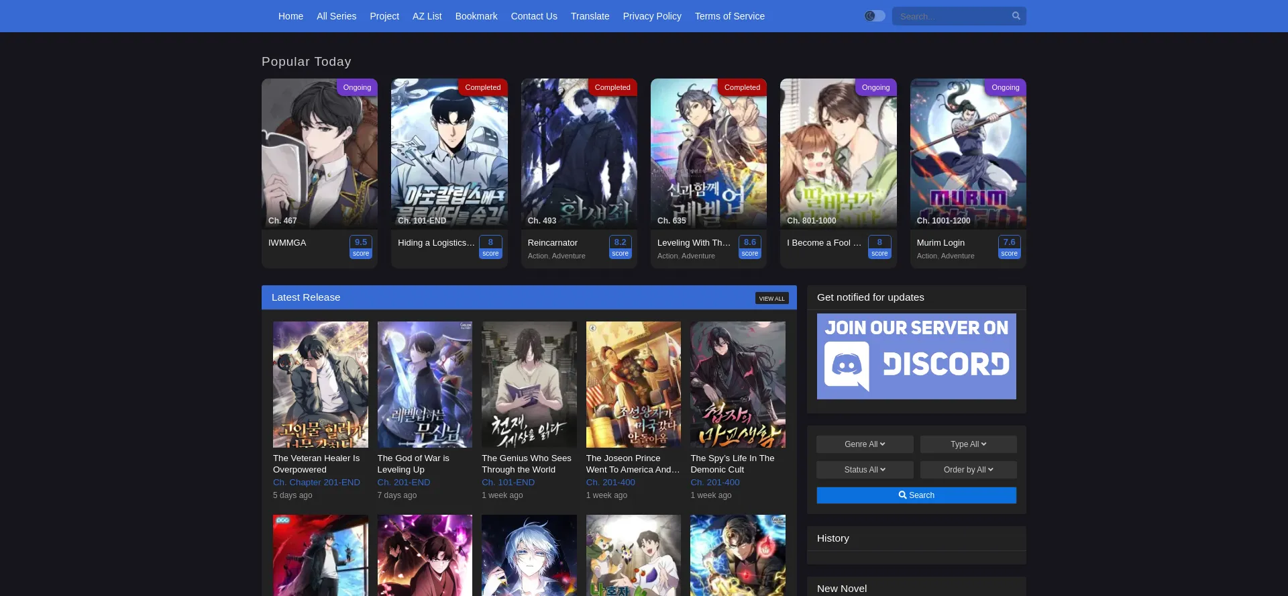Click the Discord server join banner
Image resolution: width=1288 pixels, height=596 pixels.
point(916,356)
